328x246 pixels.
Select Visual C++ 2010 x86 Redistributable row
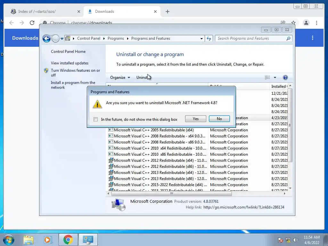point(158,154)
